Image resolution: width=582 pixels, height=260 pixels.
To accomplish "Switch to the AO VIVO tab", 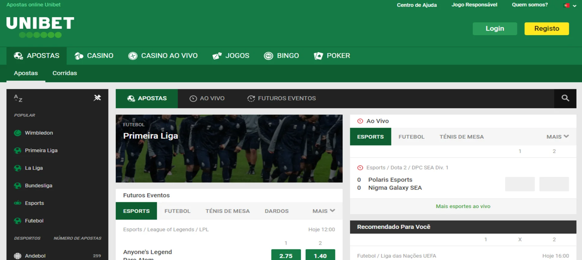I will tap(207, 98).
